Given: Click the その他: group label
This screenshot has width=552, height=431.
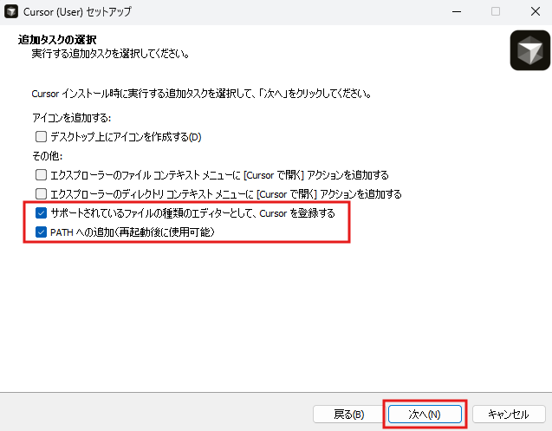Looking at the screenshot, I should coord(47,156).
